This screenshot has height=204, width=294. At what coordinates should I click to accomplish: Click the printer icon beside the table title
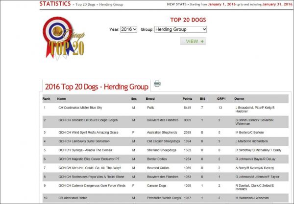point(157,84)
